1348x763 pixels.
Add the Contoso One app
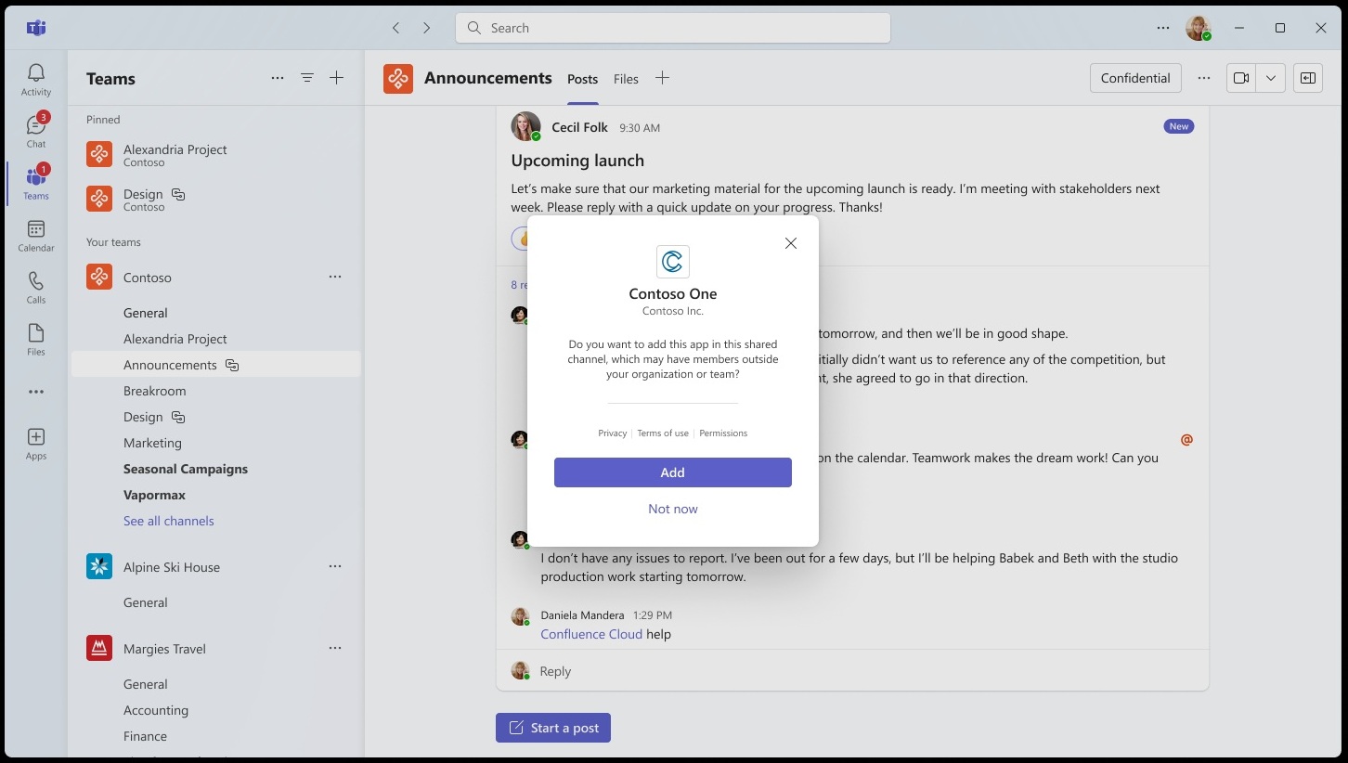click(x=673, y=472)
